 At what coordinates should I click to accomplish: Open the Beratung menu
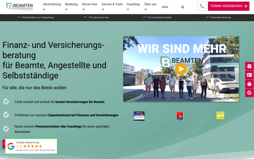pos(71,4)
